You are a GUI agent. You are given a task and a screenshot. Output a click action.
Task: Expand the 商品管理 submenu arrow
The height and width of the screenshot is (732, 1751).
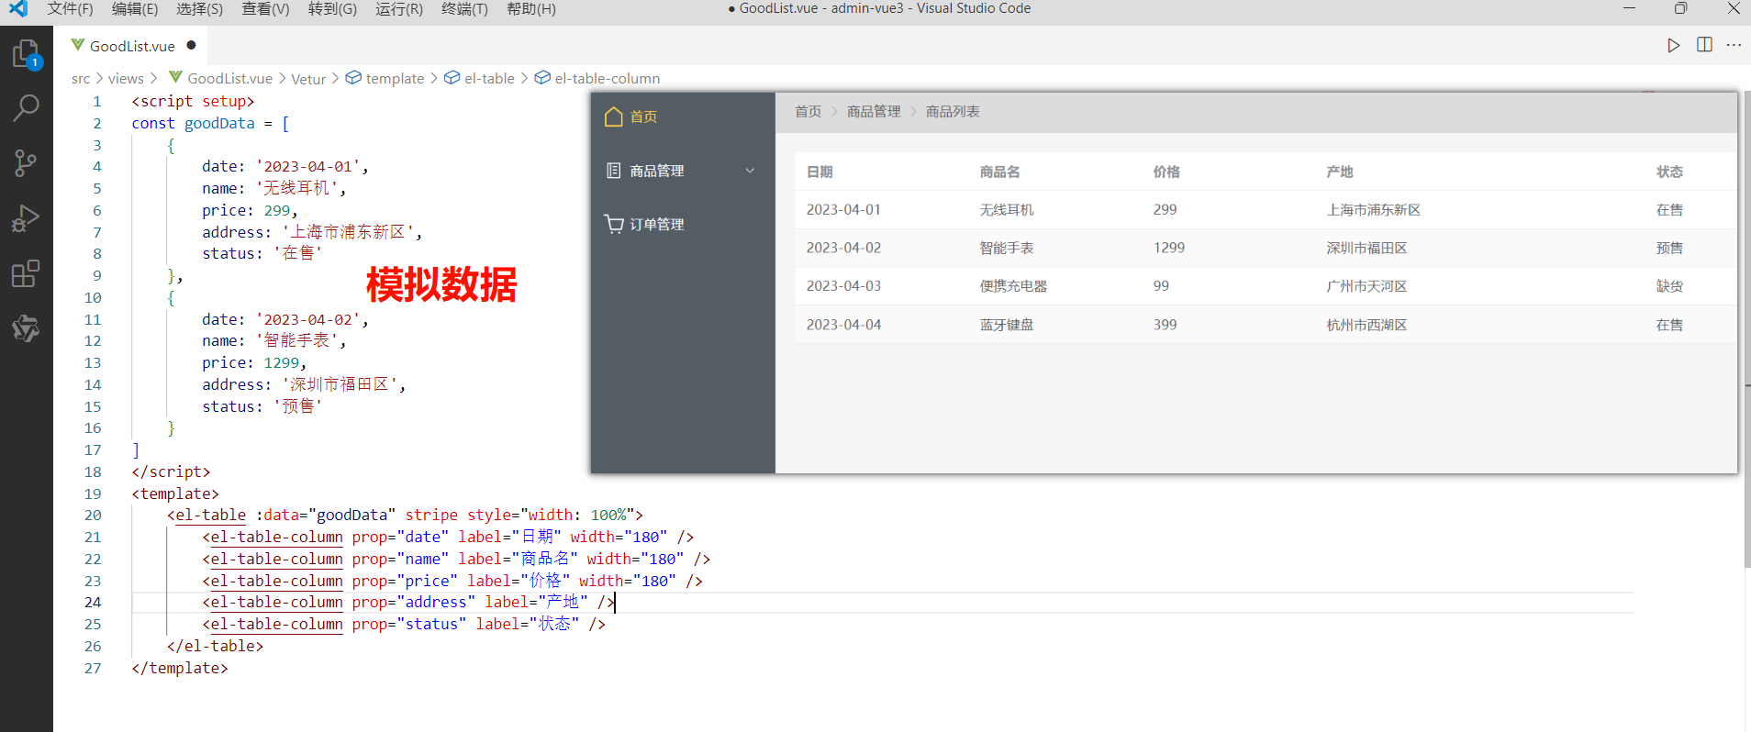[x=750, y=171]
